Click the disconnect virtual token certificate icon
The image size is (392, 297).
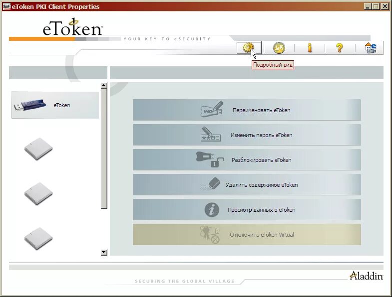[210, 234]
